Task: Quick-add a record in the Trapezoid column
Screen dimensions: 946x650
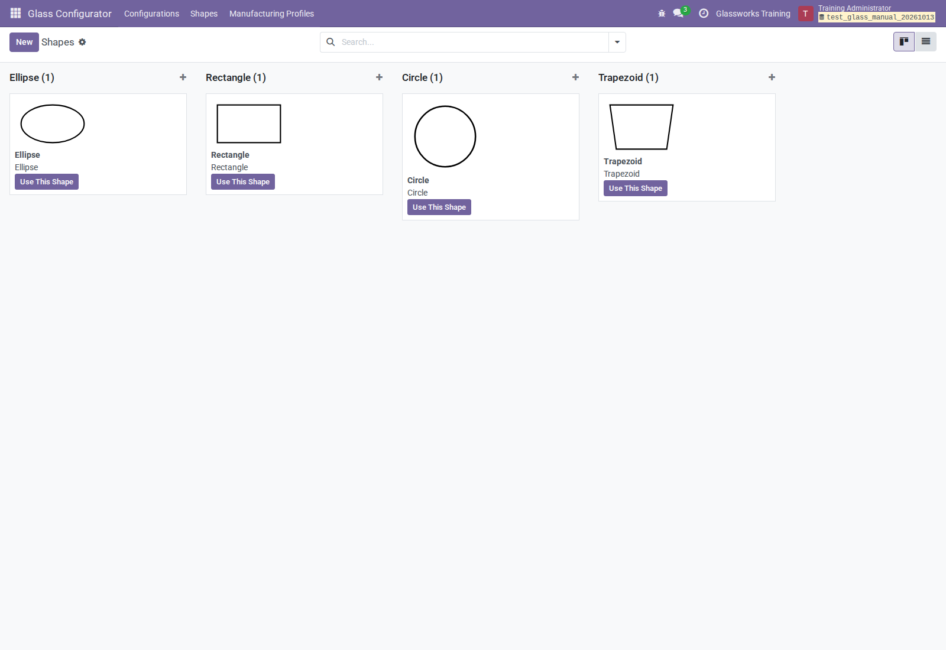Action: pos(772,77)
